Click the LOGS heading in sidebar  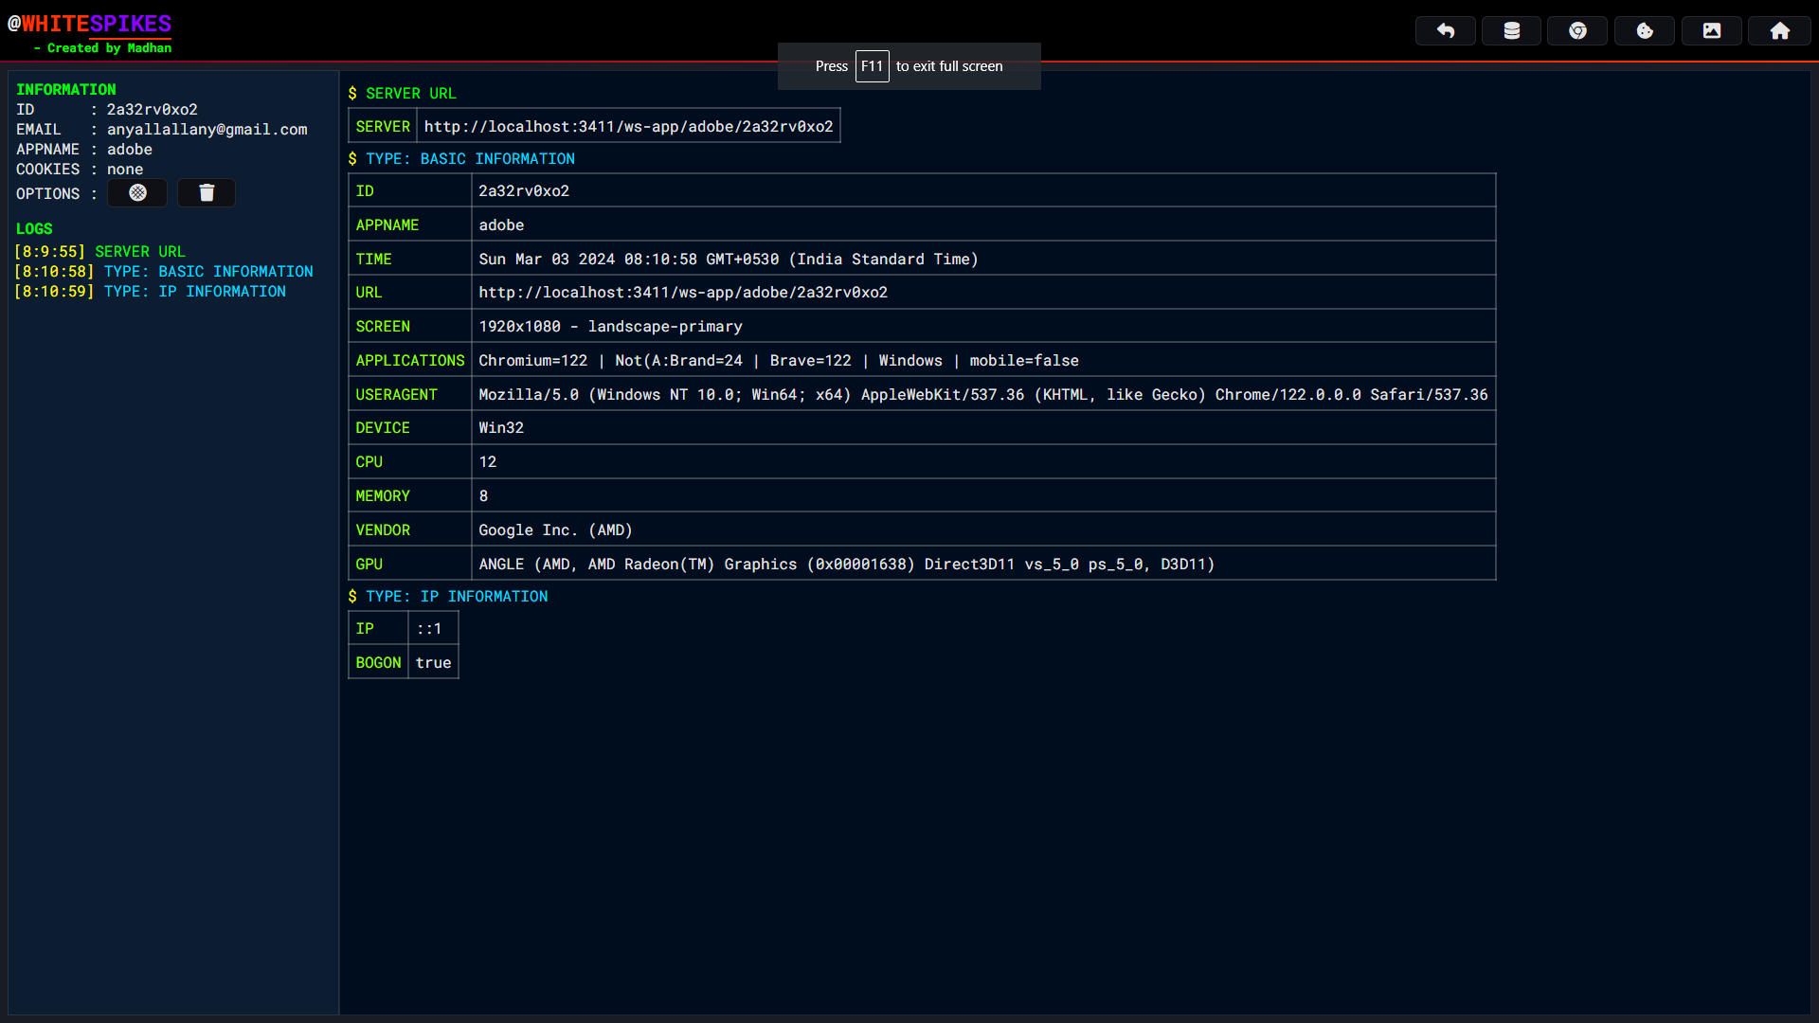coord(34,229)
